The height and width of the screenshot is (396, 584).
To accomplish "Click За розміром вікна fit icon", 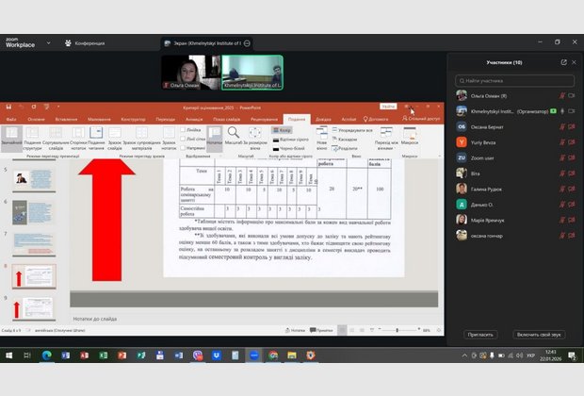I will click(255, 139).
